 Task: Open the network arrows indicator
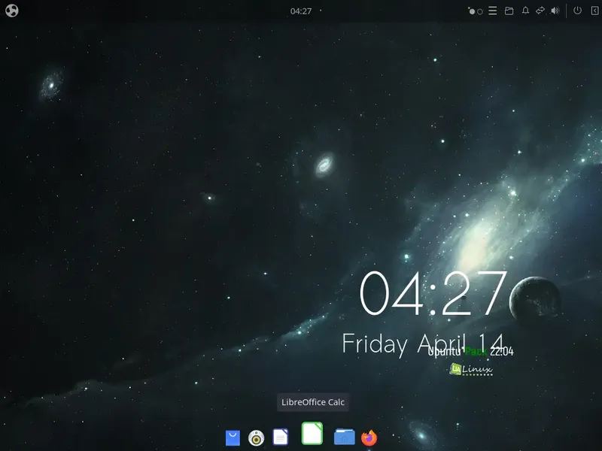[x=540, y=11]
